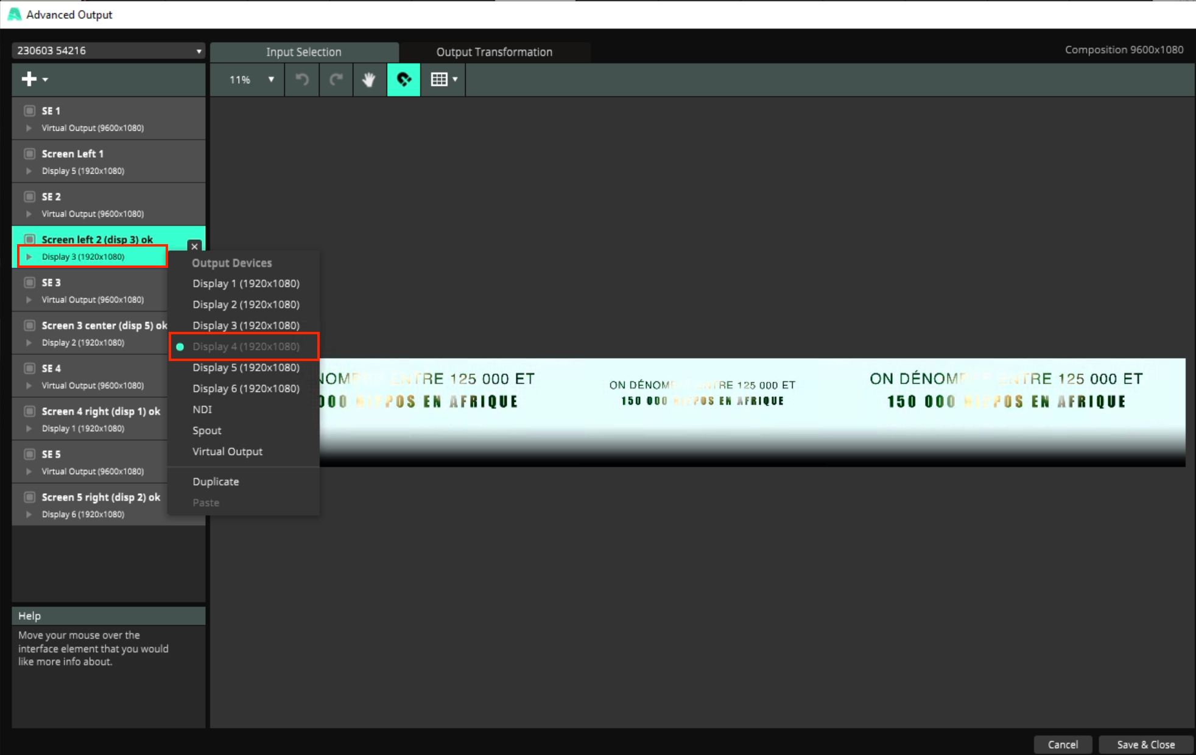The height and width of the screenshot is (755, 1196).
Task: Select the hand pan tool
Action: (369, 79)
